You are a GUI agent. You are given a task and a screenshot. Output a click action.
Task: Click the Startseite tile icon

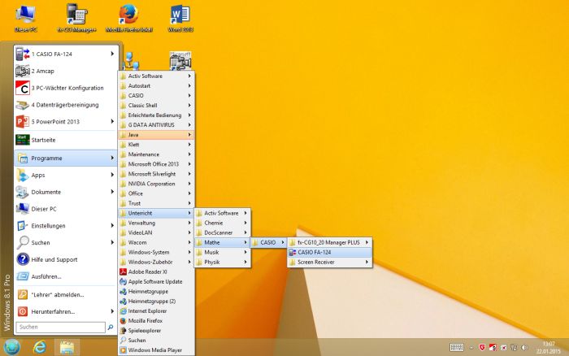pyautogui.click(x=22, y=140)
